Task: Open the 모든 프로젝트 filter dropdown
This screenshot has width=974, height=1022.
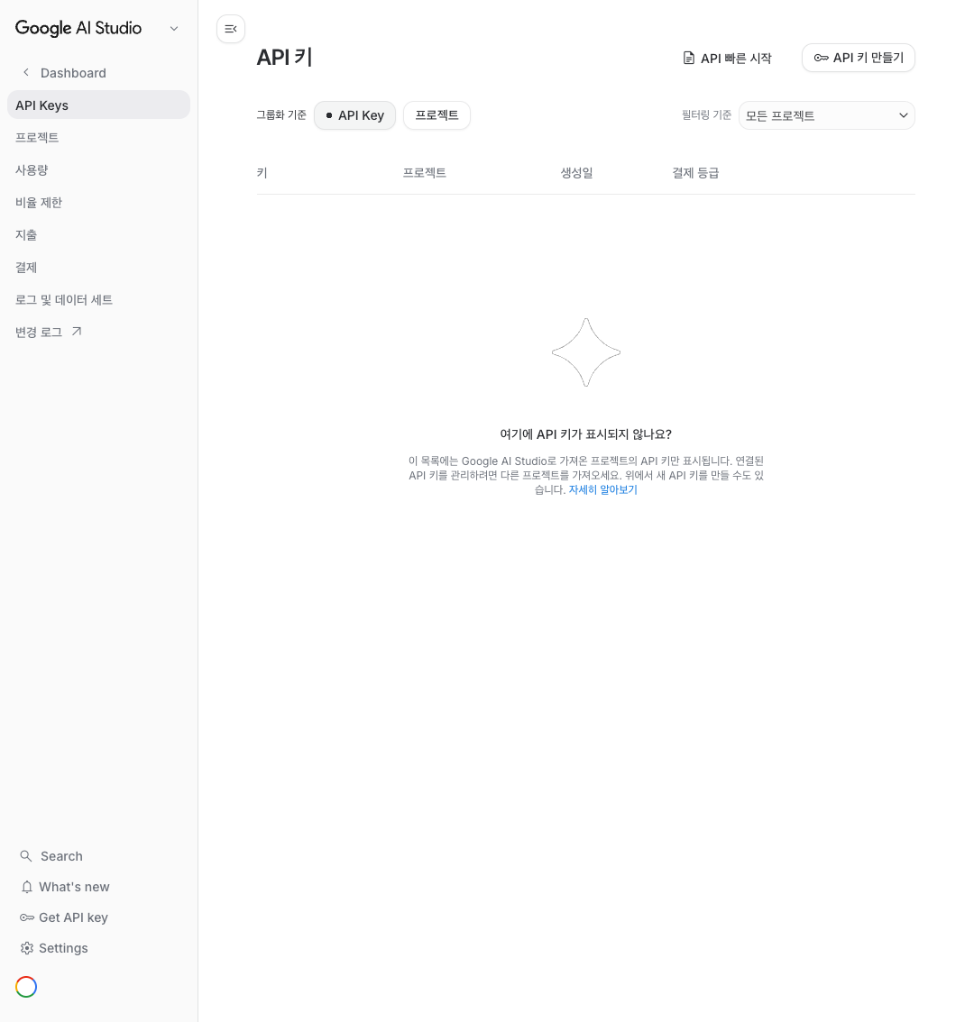Action: click(827, 115)
